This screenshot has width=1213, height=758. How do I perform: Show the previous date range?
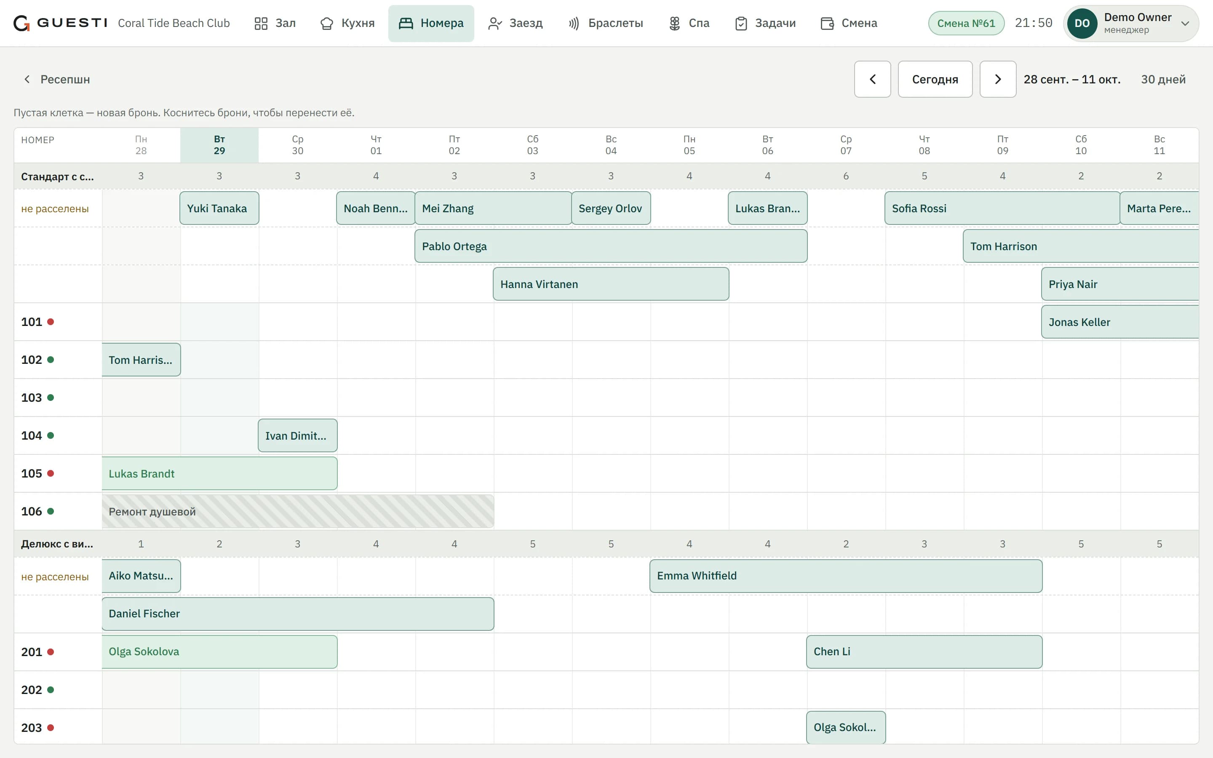[x=872, y=79]
